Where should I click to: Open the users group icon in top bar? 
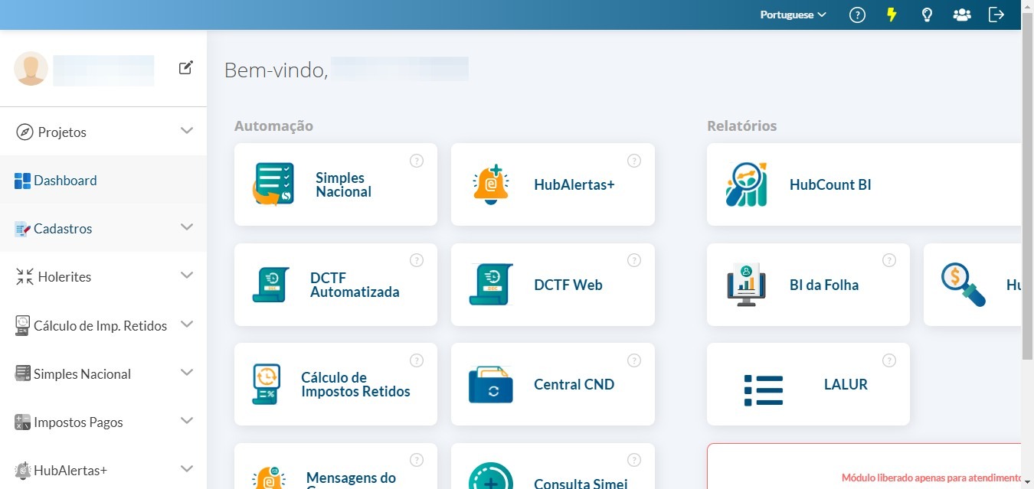962,15
